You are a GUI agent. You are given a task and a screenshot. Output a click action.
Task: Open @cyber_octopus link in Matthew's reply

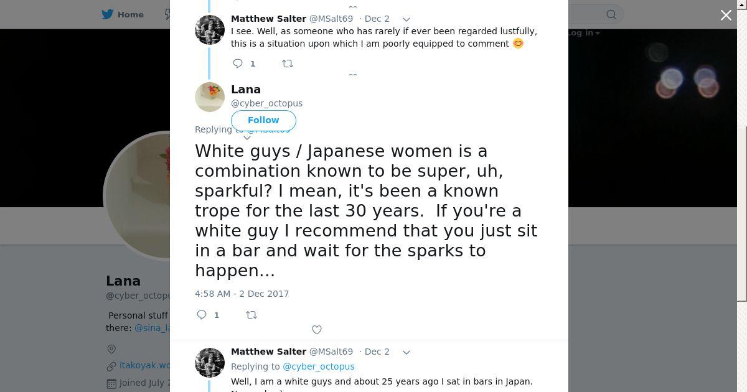click(319, 366)
